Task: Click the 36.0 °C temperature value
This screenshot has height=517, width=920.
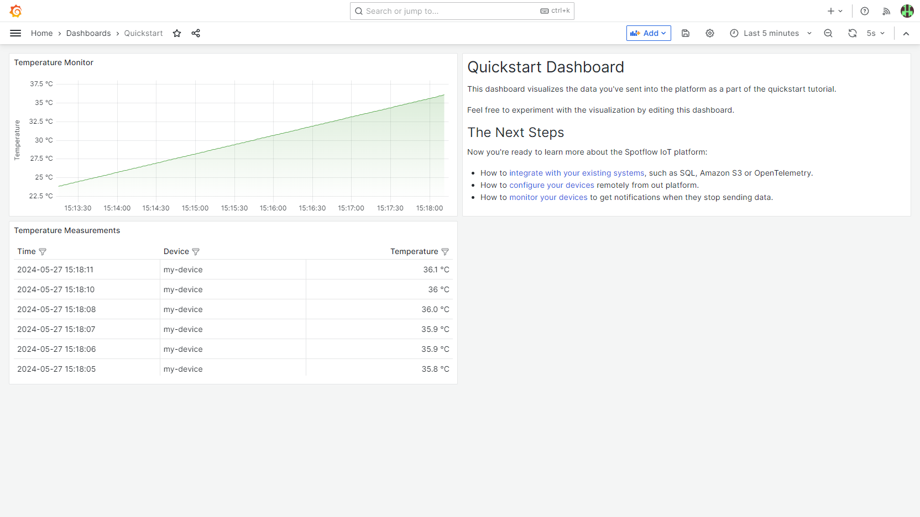Action: point(435,309)
